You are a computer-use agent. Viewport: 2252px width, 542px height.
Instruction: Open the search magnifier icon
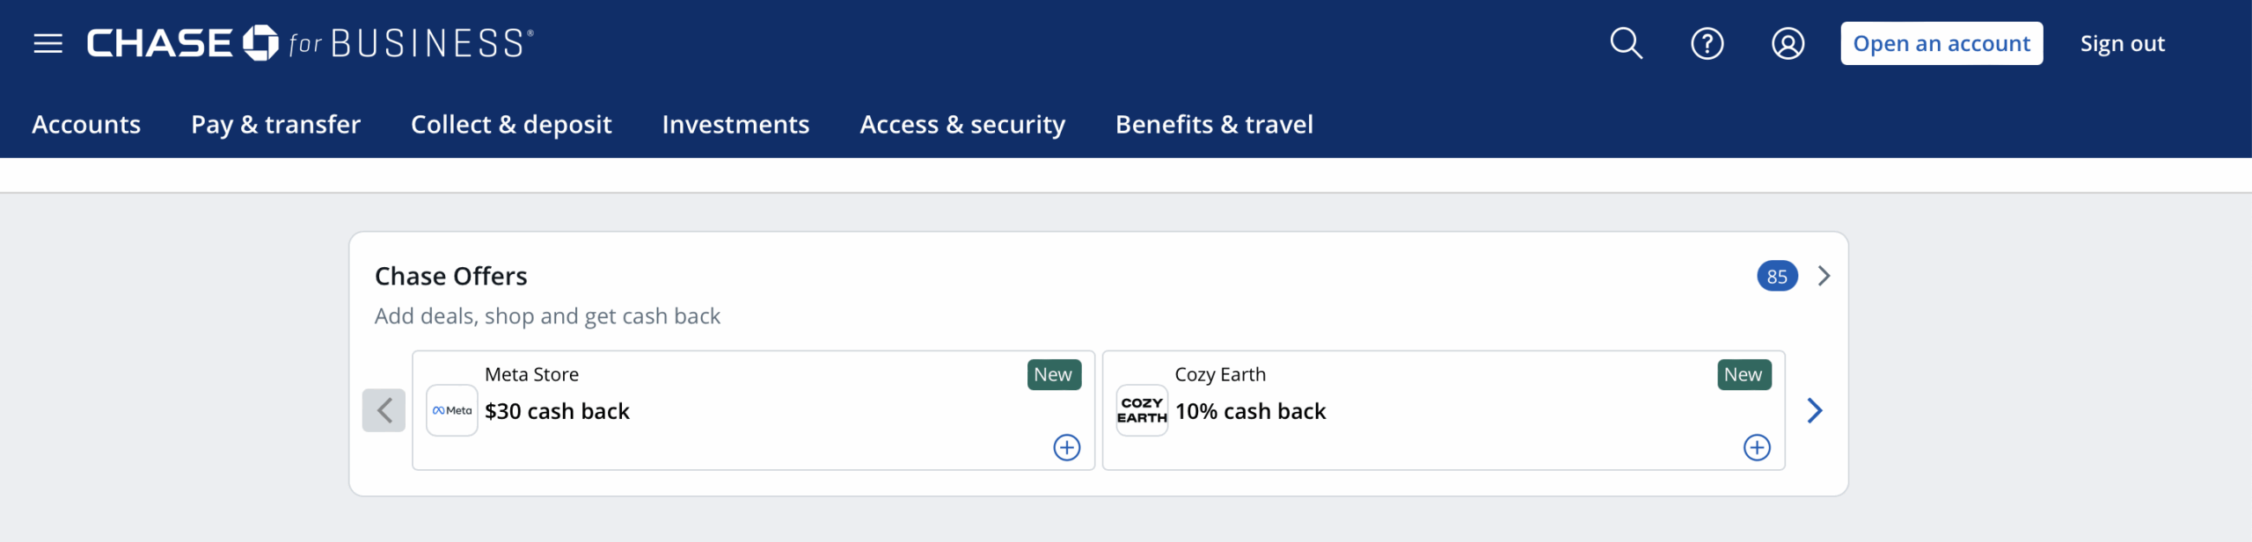click(x=1626, y=43)
